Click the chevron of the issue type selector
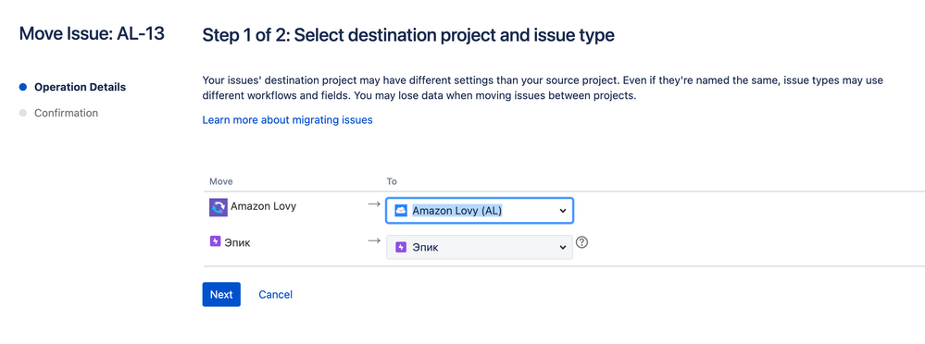925x344 pixels. [x=562, y=248]
